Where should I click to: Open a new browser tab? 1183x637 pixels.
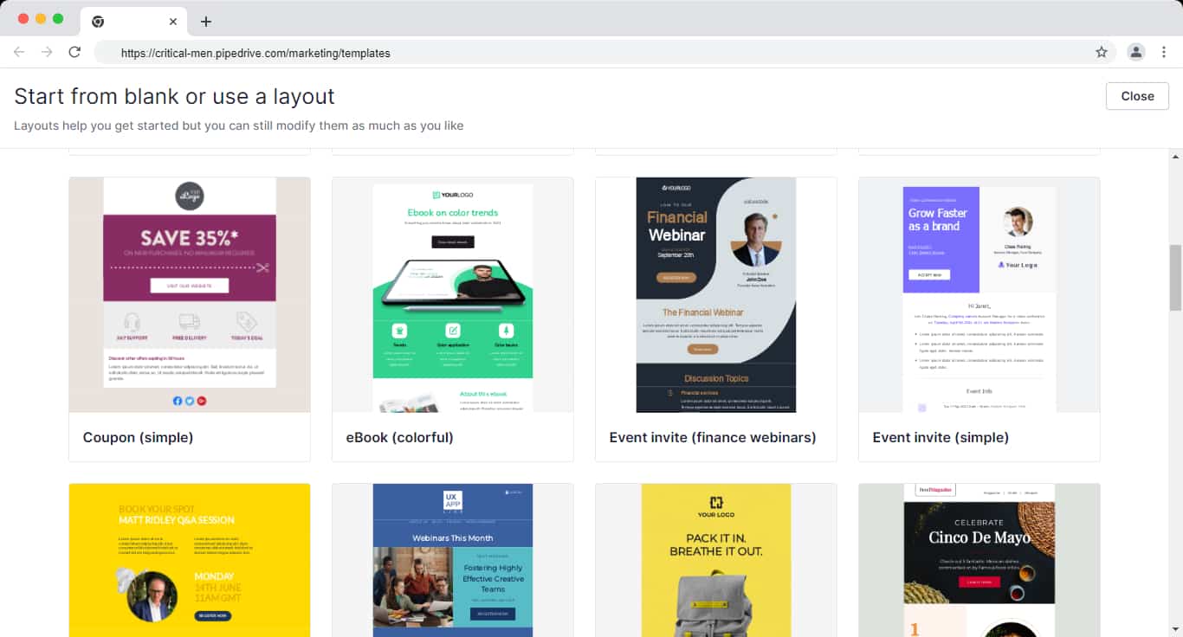coord(205,22)
